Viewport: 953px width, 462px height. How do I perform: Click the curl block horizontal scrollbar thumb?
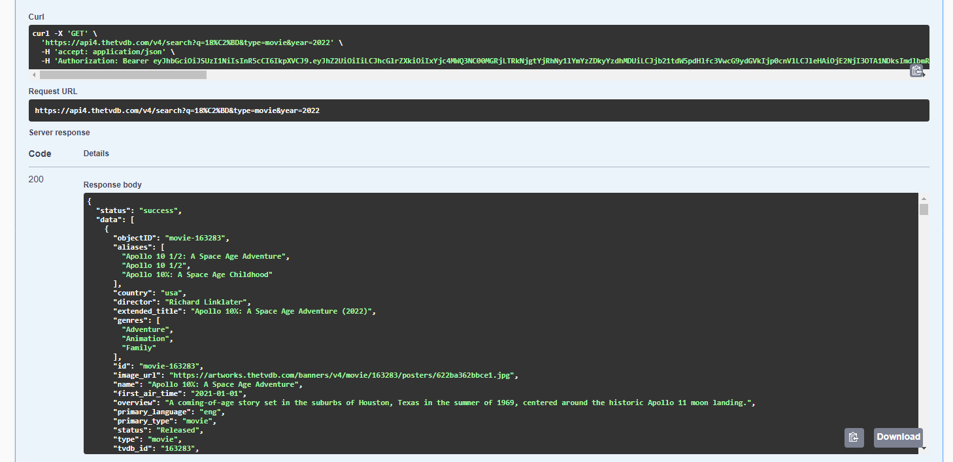pos(123,74)
